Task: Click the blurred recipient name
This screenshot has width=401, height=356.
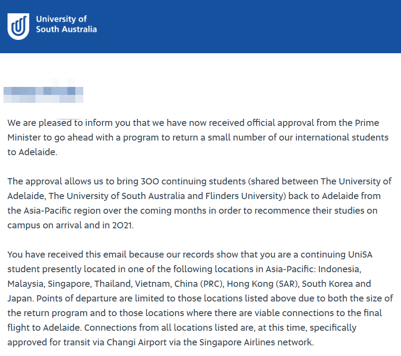Action: point(43,92)
